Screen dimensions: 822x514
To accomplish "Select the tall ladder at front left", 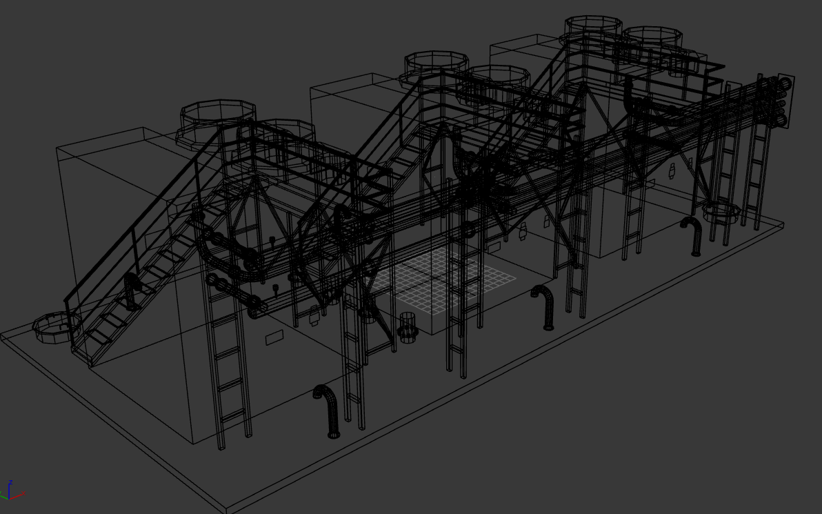I will tap(228, 373).
